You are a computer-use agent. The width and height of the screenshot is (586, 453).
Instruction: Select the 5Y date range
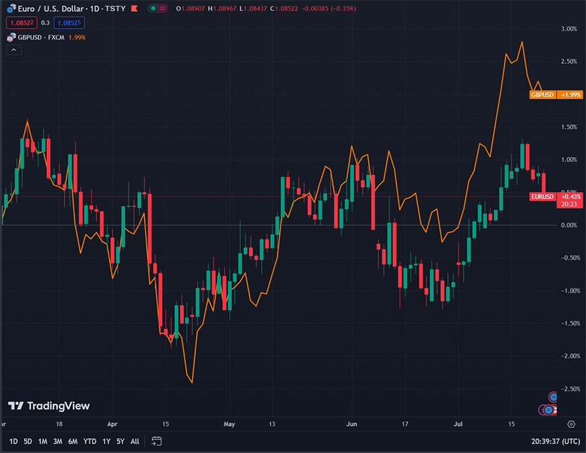120,441
